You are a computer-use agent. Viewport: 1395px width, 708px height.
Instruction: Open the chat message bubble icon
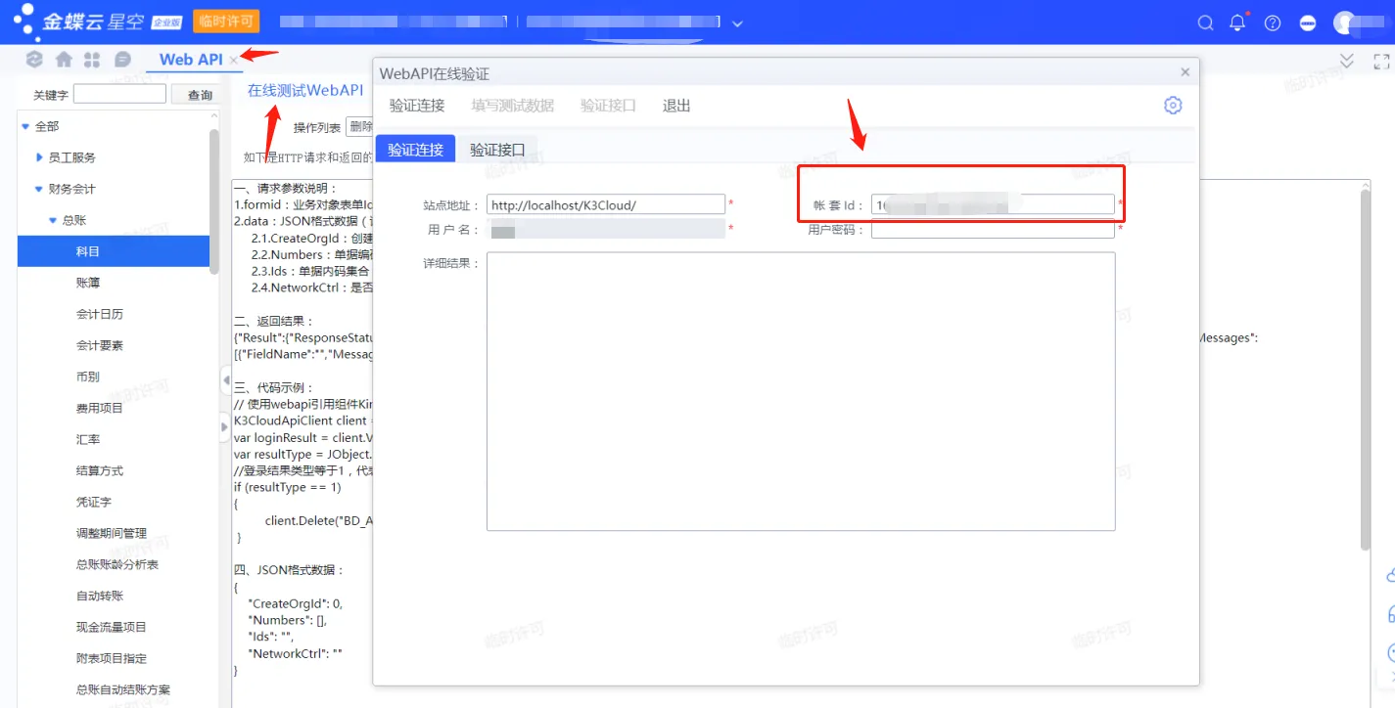pos(122,60)
